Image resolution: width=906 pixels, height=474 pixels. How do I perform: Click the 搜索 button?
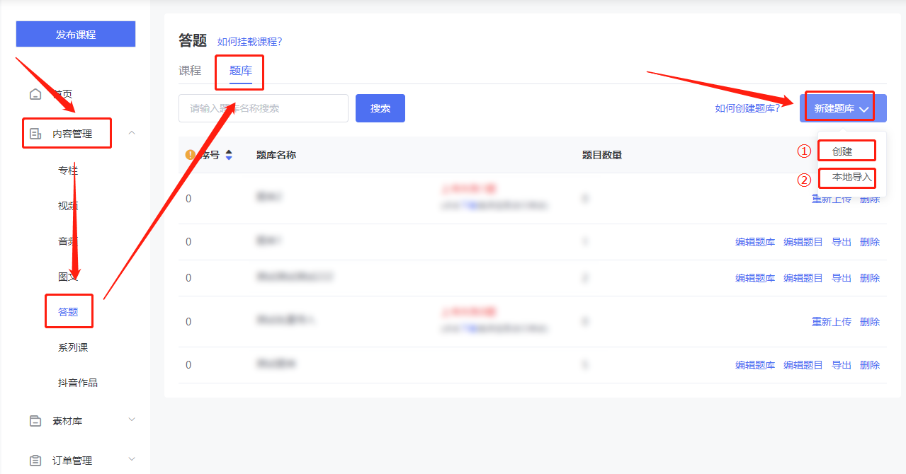pyautogui.click(x=380, y=108)
